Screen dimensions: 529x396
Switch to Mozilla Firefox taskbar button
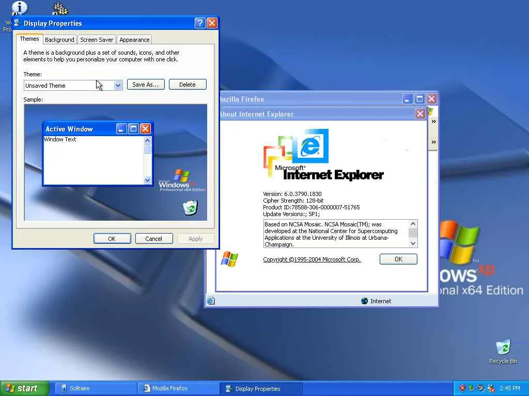[178, 388]
